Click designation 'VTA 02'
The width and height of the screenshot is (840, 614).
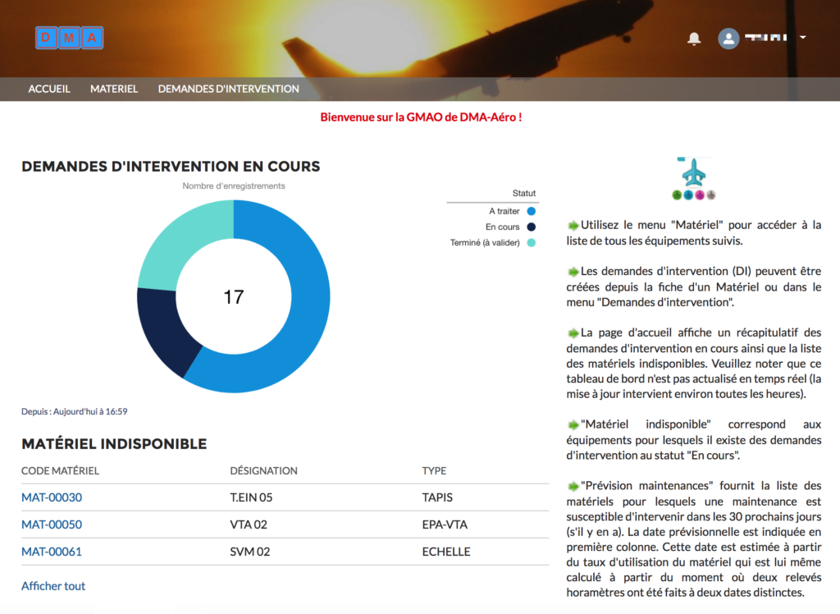(249, 525)
